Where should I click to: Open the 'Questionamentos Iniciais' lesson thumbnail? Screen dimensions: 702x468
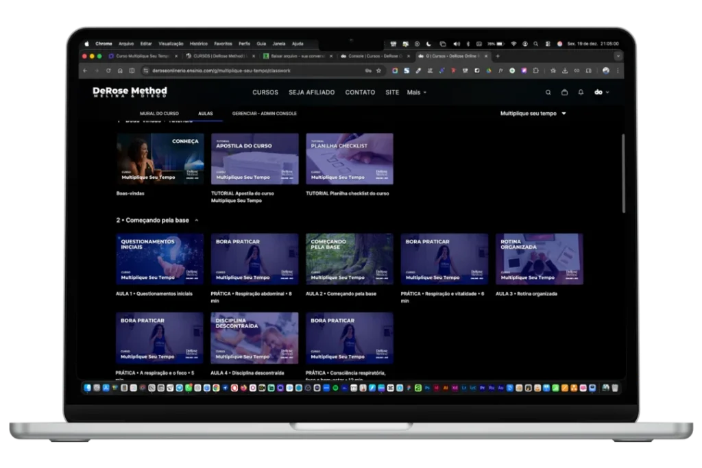pos(160,259)
